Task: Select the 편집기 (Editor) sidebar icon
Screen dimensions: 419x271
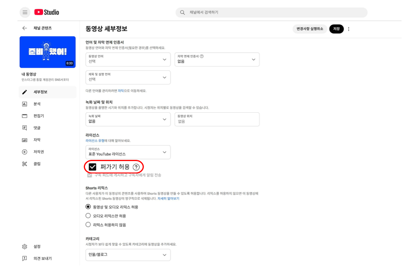Action: point(24,116)
